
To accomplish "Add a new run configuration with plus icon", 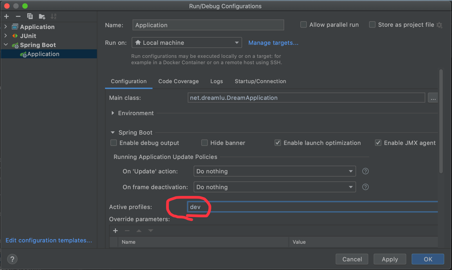I will [6, 16].
